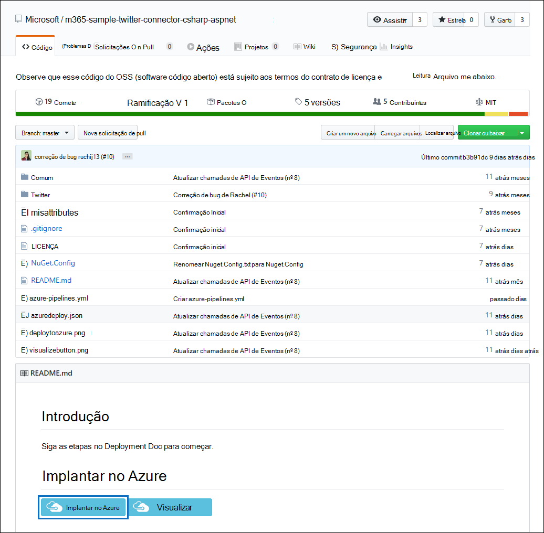Click the repository book icon near title
Screen dimensions: 544x533
click(x=18, y=19)
